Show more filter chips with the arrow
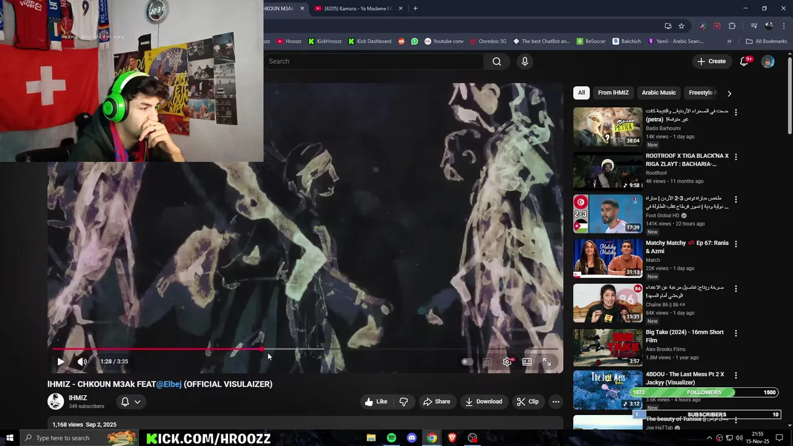Viewport: 793px width, 446px height. point(729,93)
